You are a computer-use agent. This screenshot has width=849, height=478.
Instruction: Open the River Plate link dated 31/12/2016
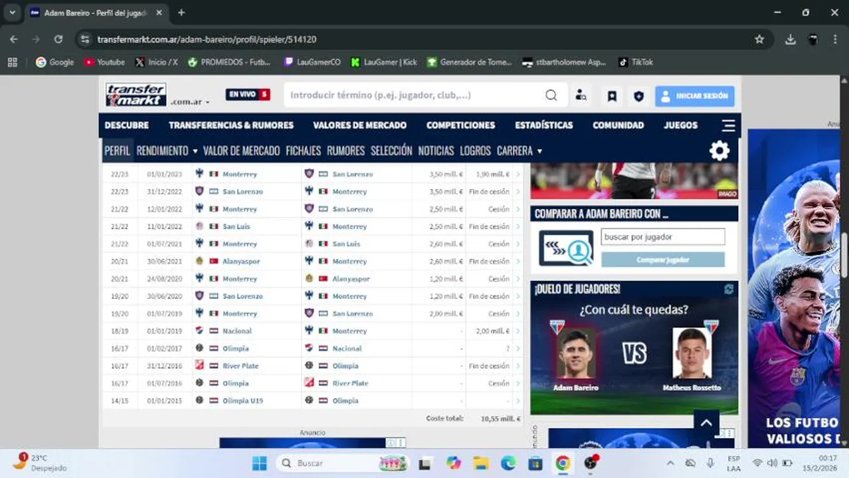240,366
